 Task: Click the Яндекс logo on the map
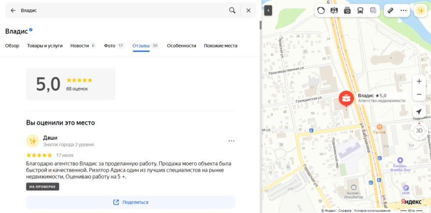click(411, 201)
